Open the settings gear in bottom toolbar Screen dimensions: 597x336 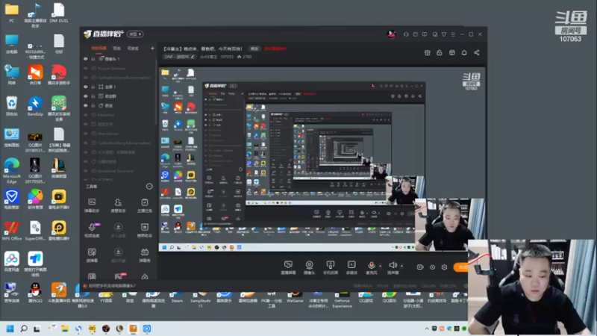pyautogui.click(x=444, y=267)
